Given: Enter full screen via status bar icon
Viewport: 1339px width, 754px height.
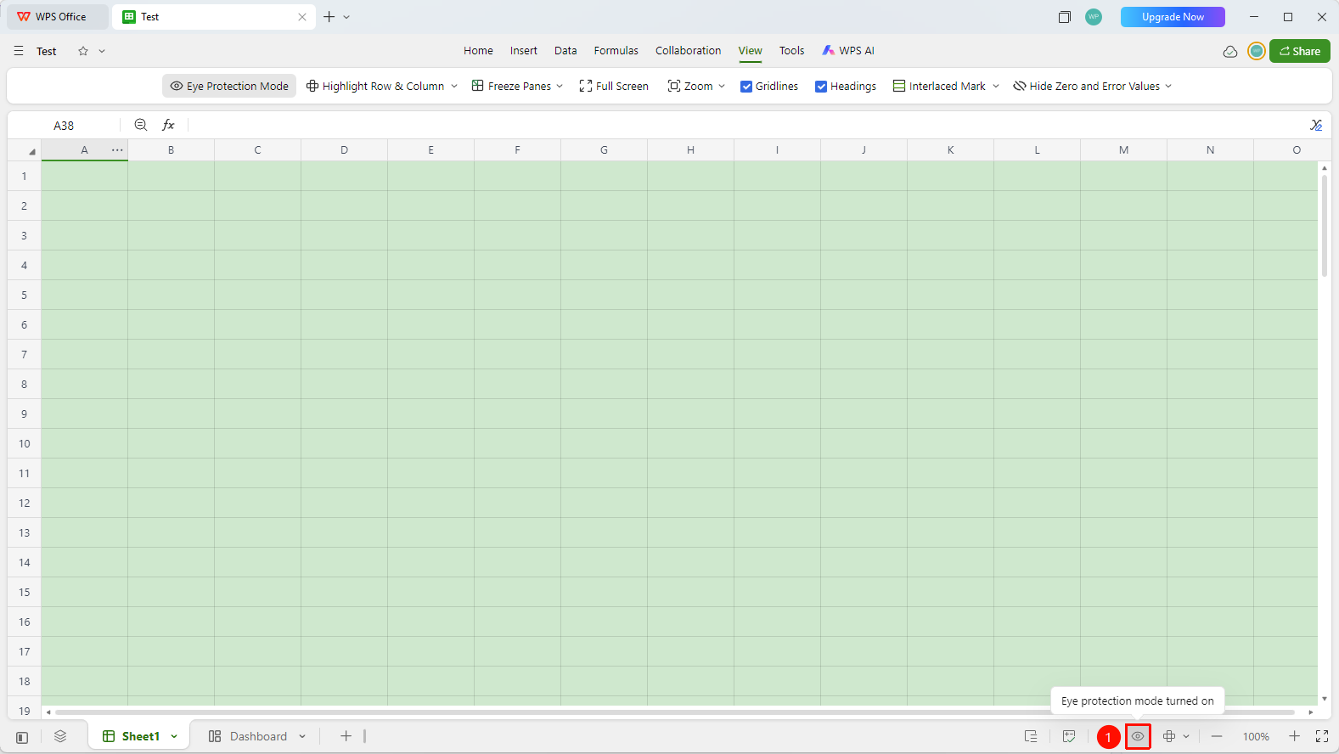Looking at the screenshot, I should (1322, 736).
